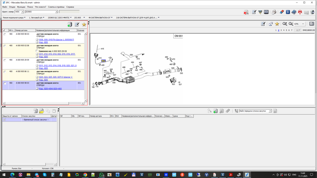Screen dimensions: 317x178
Task: Expand the diagram zoom percentage dropdown
Action: click(303, 24)
